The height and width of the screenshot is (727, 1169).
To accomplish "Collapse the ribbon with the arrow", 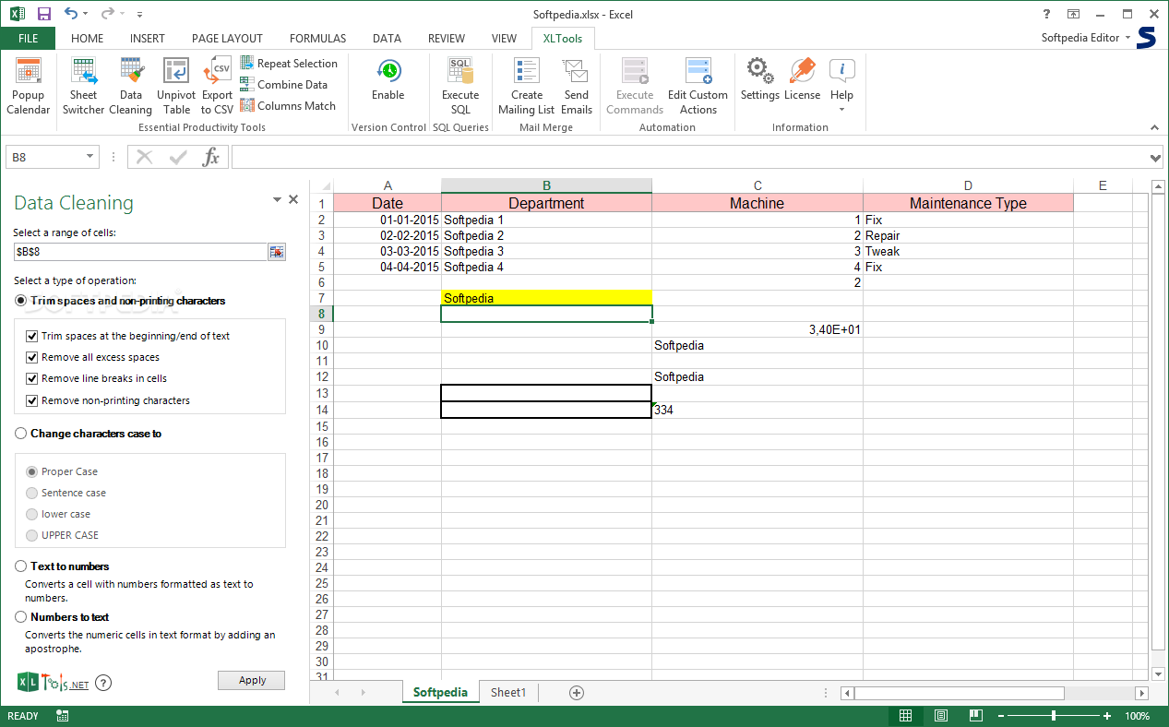I will 1154,127.
